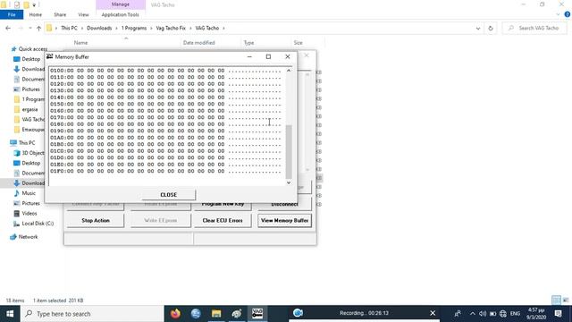Click ENG language indicator

coord(515,314)
